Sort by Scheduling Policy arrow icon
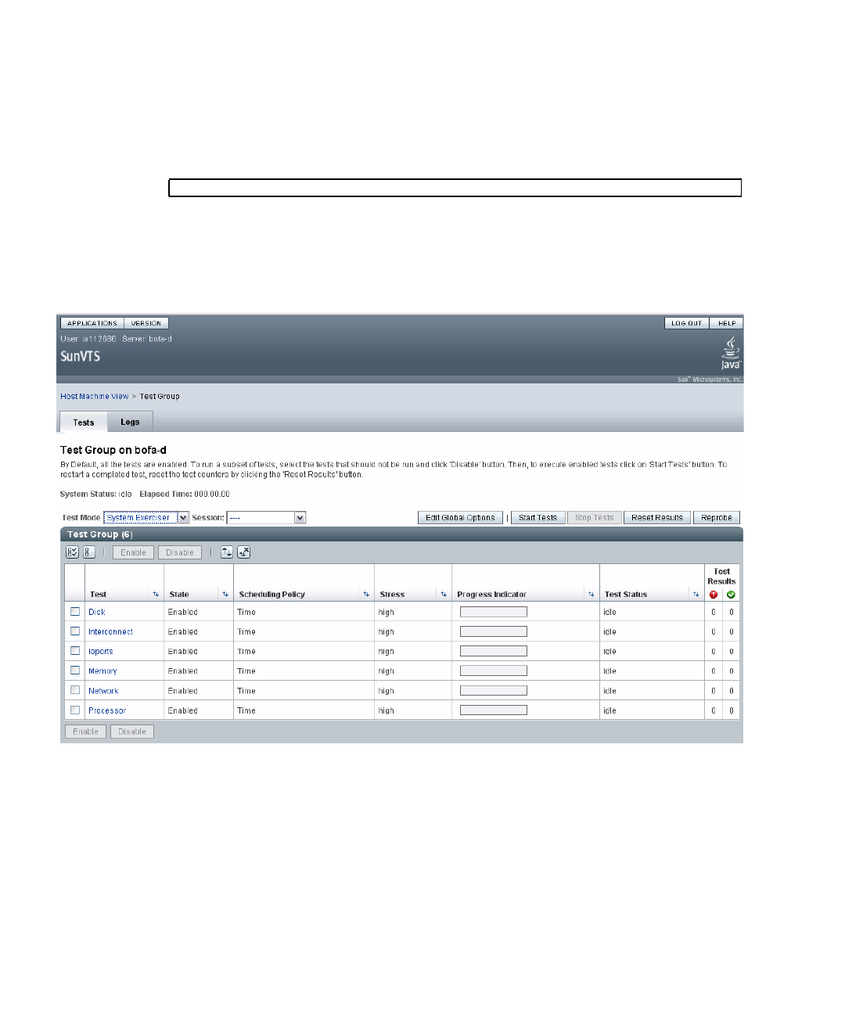The image size is (845, 1014). click(x=366, y=595)
